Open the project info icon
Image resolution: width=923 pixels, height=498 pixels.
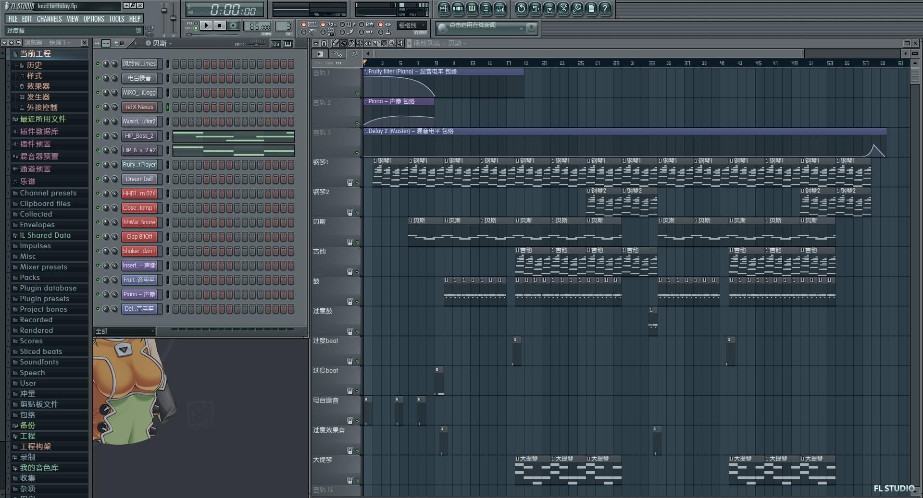(x=591, y=8)
